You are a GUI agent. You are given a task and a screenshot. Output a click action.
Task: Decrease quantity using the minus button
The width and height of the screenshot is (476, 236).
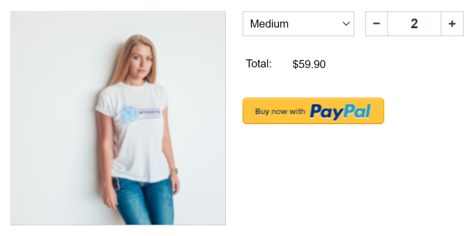[x=377, y=24]
